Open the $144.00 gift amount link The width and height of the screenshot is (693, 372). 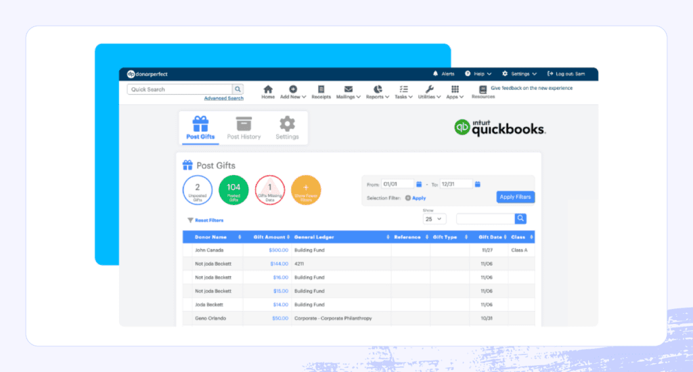279,264
